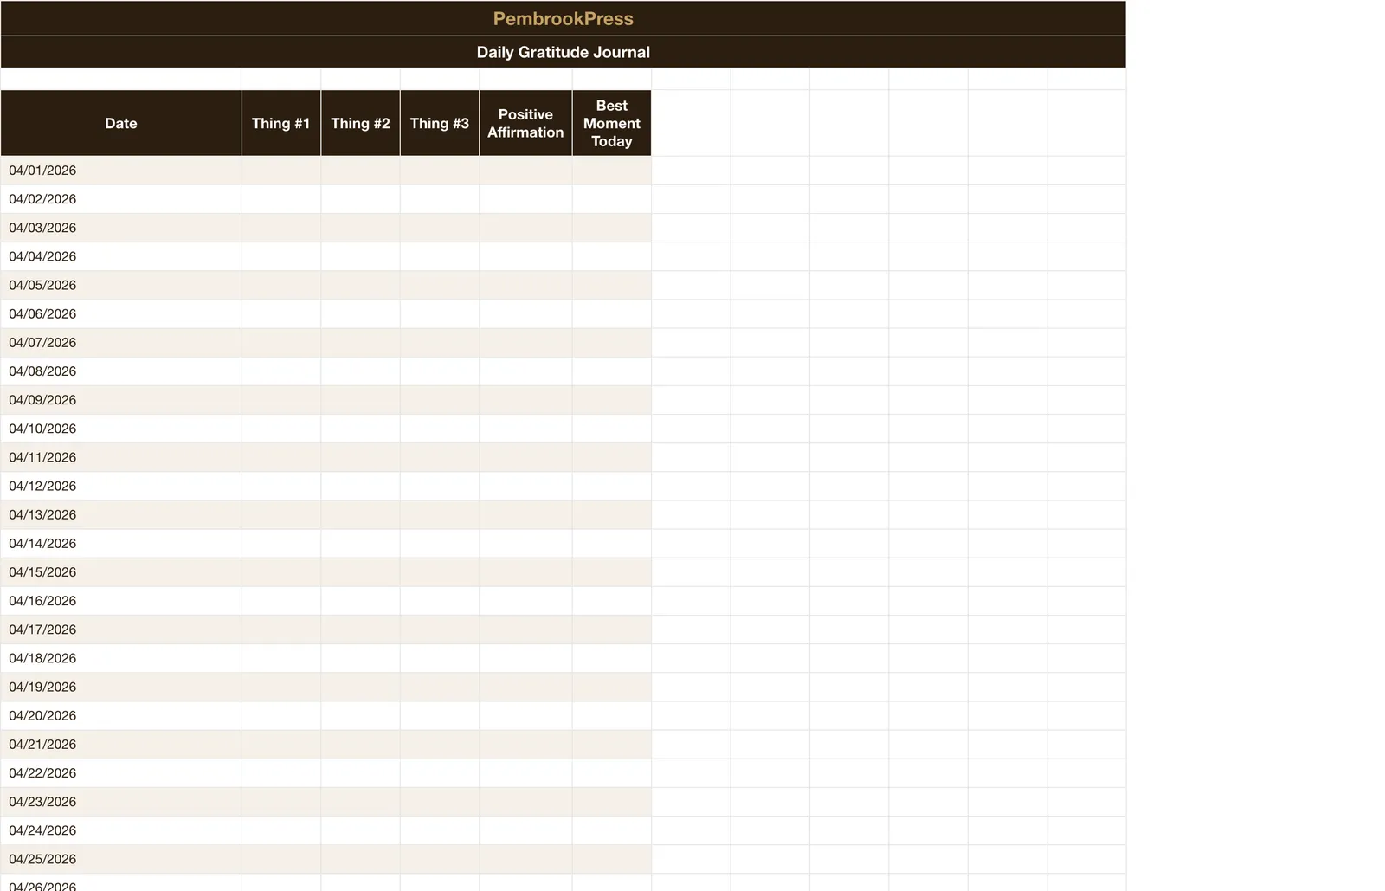Select the 04/02/2026 date cell

121,199
